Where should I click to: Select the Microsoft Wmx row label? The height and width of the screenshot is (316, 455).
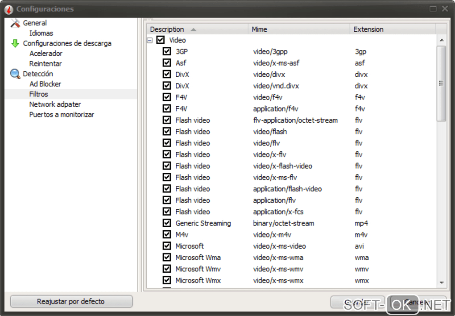pyautogui.click(x=198, y=281)
